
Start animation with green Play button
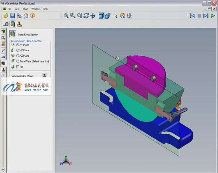213,16
